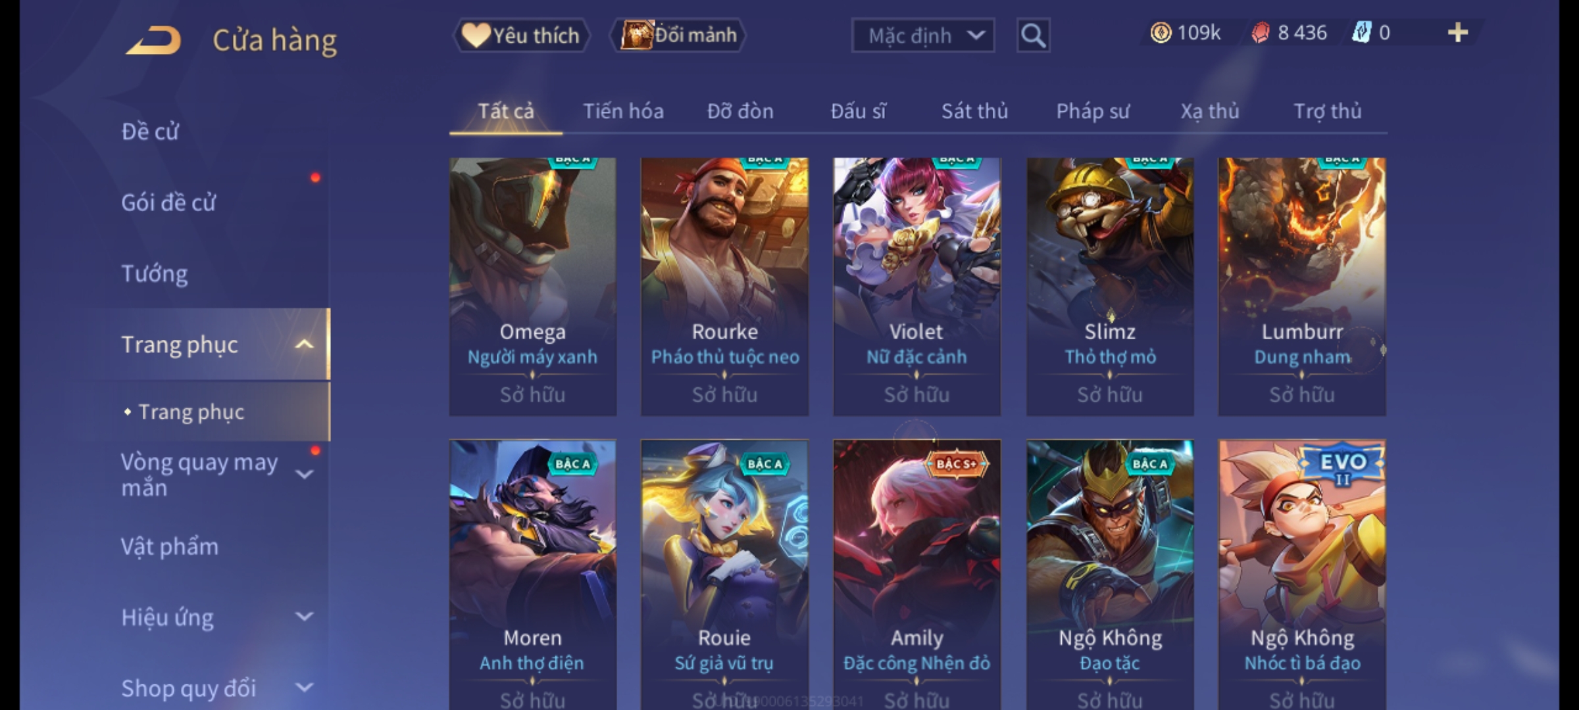This screenshot has width=1579, height=710.
Task: Select the Sát thủ tab
Action: click(974, 111)
